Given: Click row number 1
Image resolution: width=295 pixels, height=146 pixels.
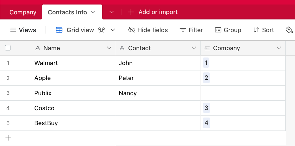Looking at the screenshot, I should click(8, 63).
